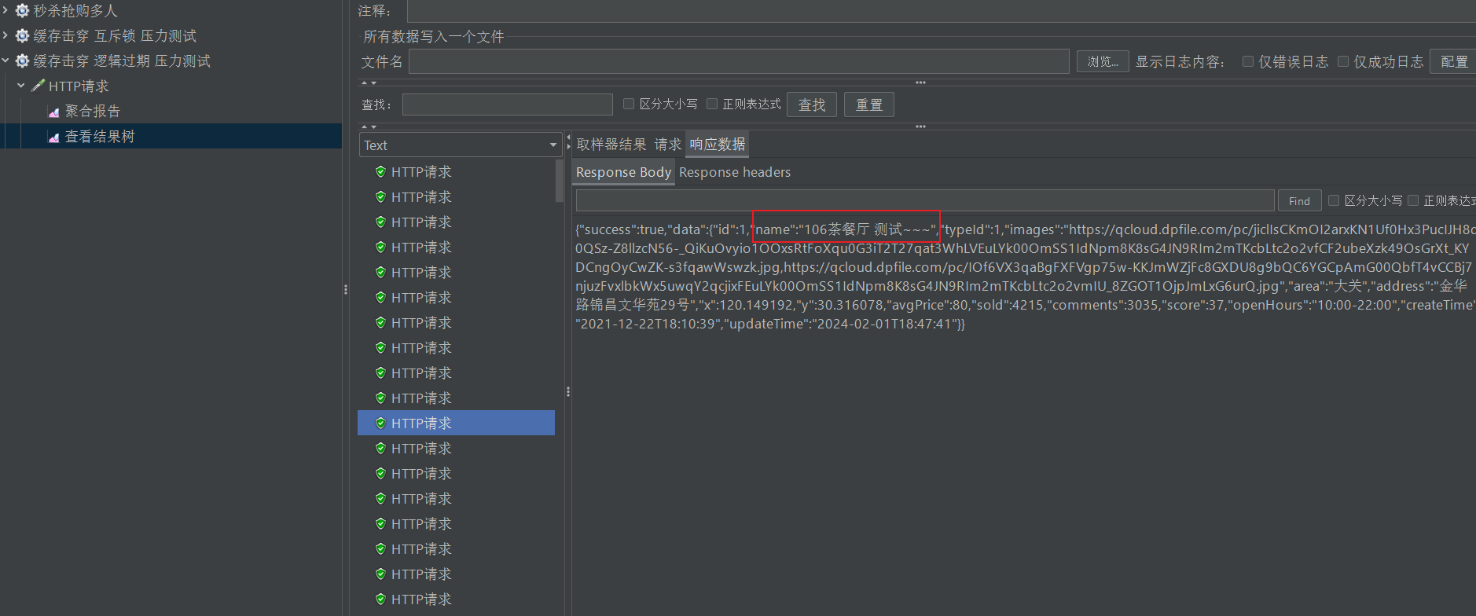Select 缓存击穿 互斥锁 压力测试 thread group
This screenshot has width=1476, height=616.
(115, 36)
